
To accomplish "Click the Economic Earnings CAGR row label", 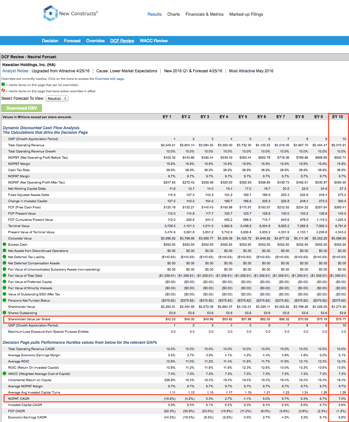I will [x=27, y=417].
